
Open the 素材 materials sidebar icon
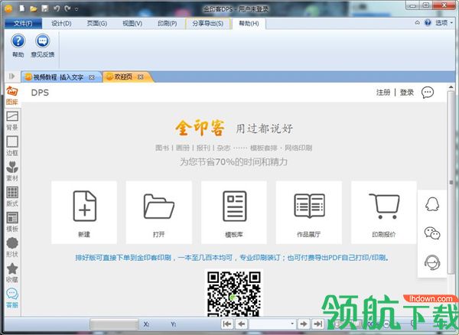12,171
